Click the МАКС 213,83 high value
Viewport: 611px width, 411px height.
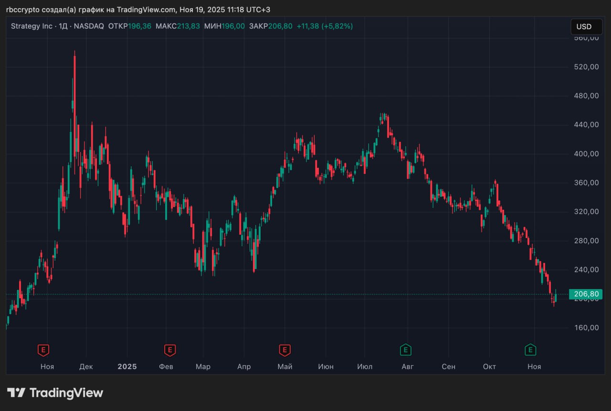188,26
